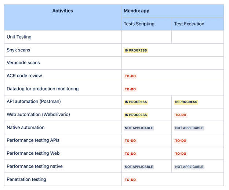Select the Veracode scans activity cell
The image size is (229, 190).
23,63
